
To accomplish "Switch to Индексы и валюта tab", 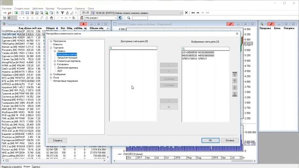I will pyautogui.click(x=11, y=167).
